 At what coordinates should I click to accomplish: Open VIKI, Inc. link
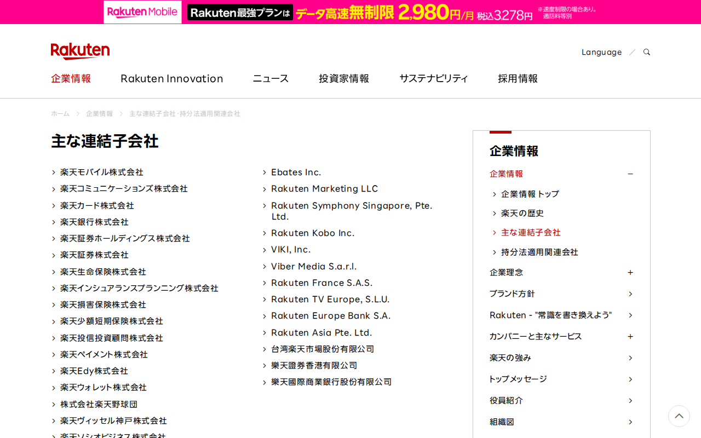[291, 249]
